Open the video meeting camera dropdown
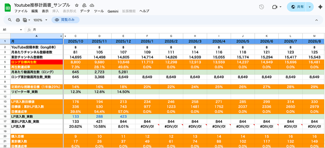The width and height of the screenshot is (325, 148). pyautogui.click(x=277, y=7)
